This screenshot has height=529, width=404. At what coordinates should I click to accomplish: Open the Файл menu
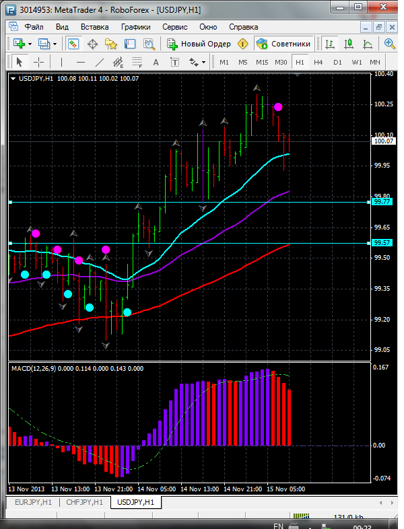click(34, 27)
